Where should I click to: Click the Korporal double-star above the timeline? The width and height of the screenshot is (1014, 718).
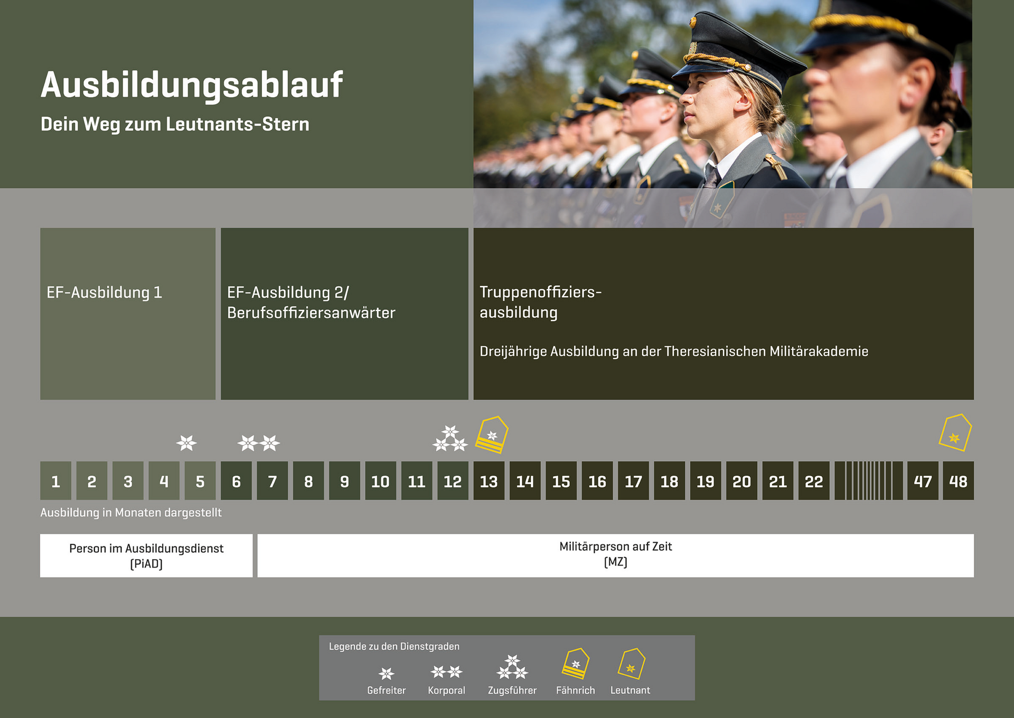pos(259,442)
